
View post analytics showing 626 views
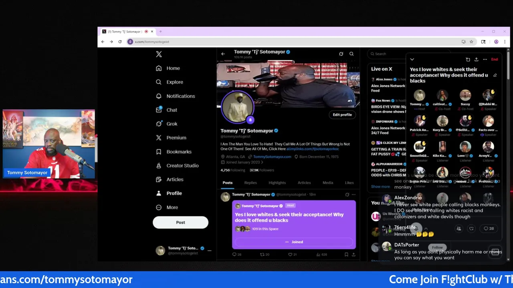click(x=321, y=254)
